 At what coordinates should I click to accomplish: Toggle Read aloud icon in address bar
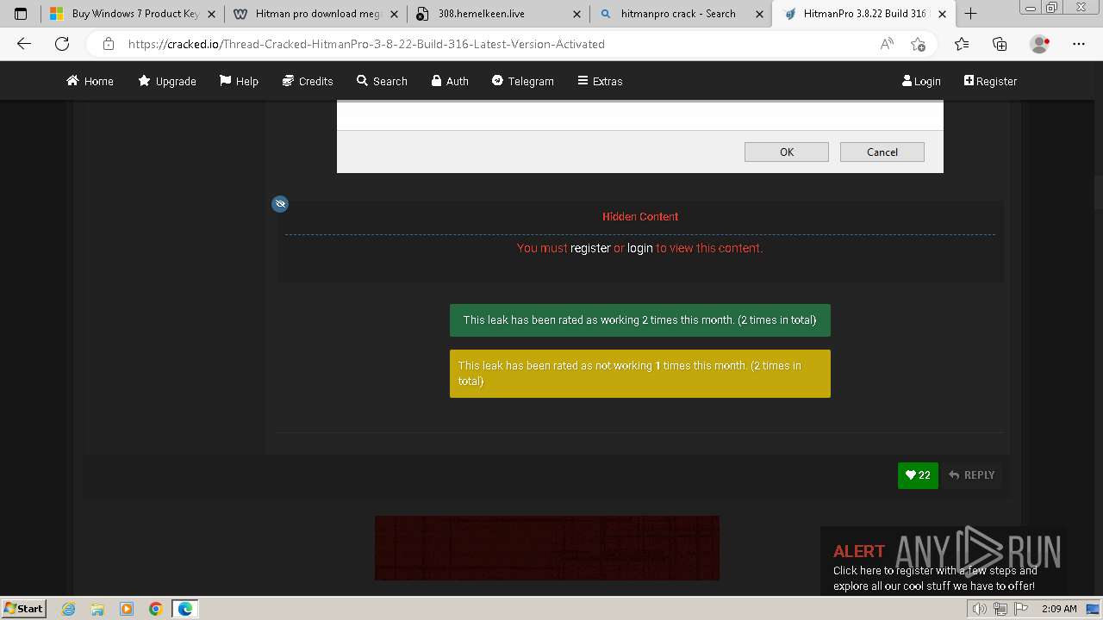(x=887, y=44)
